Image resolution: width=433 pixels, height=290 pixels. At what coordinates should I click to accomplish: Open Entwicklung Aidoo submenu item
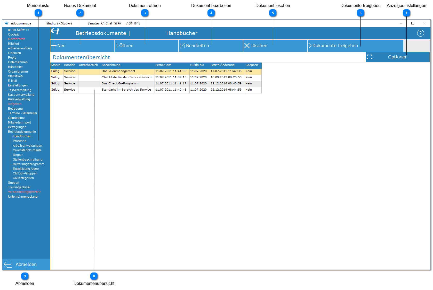pyautogui.click(x=26, y=169)
